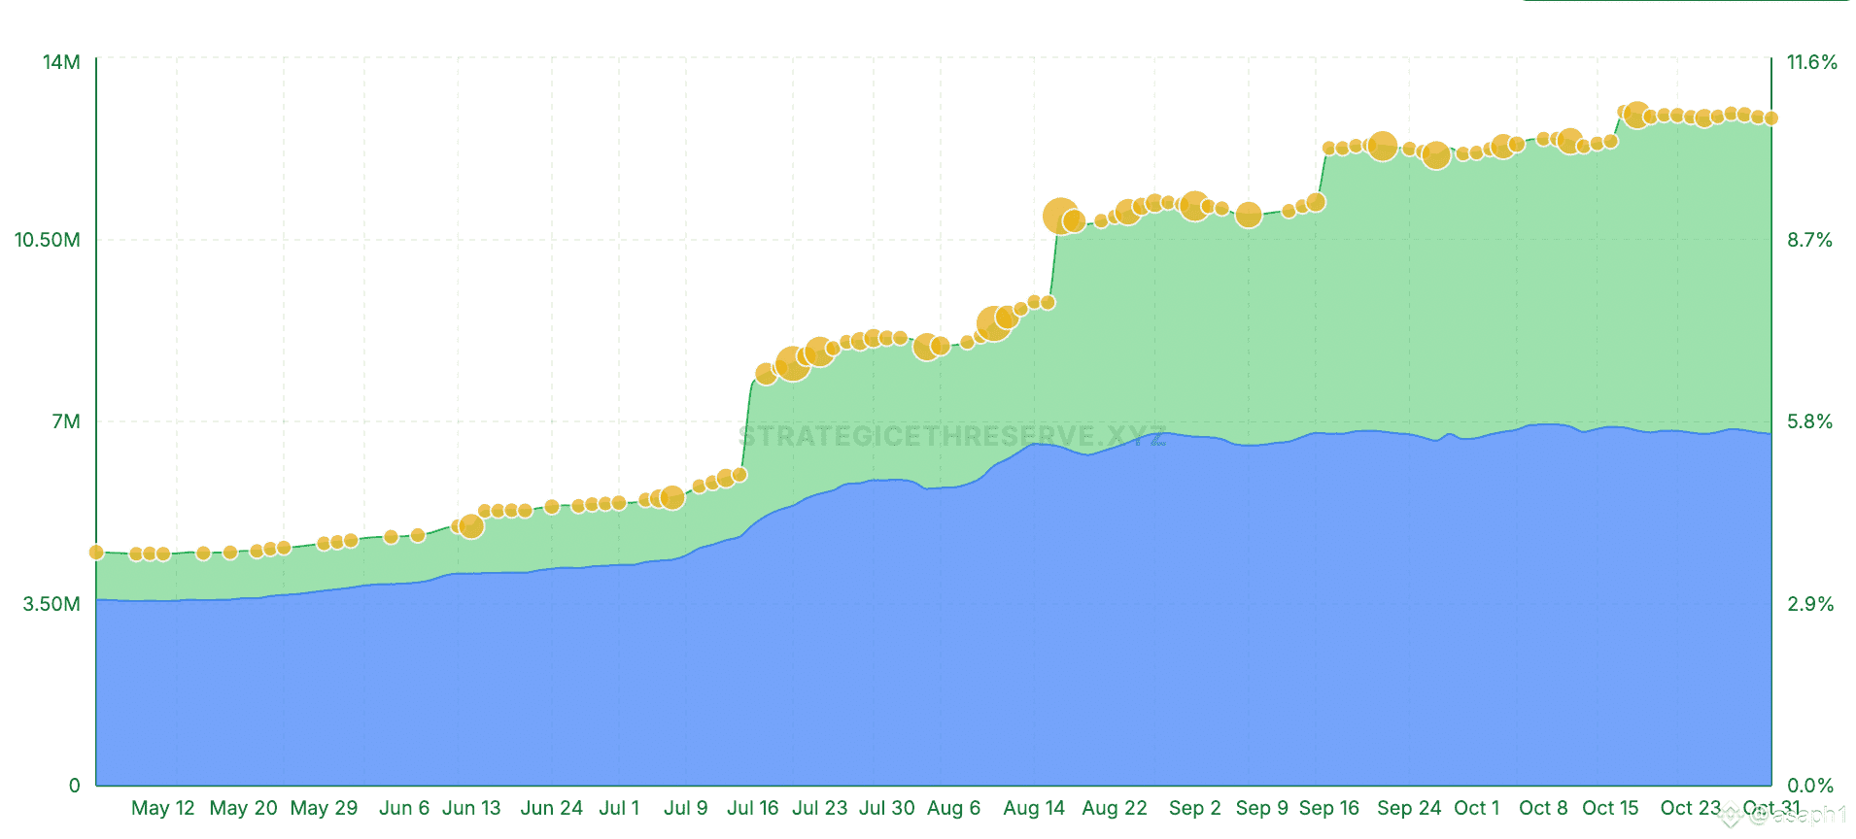The height and width of the screenshot is (839, 1856).
Task: Click the STRATEGICETHRESERVE.XYZ watermark text
Action: pos(952,436)
